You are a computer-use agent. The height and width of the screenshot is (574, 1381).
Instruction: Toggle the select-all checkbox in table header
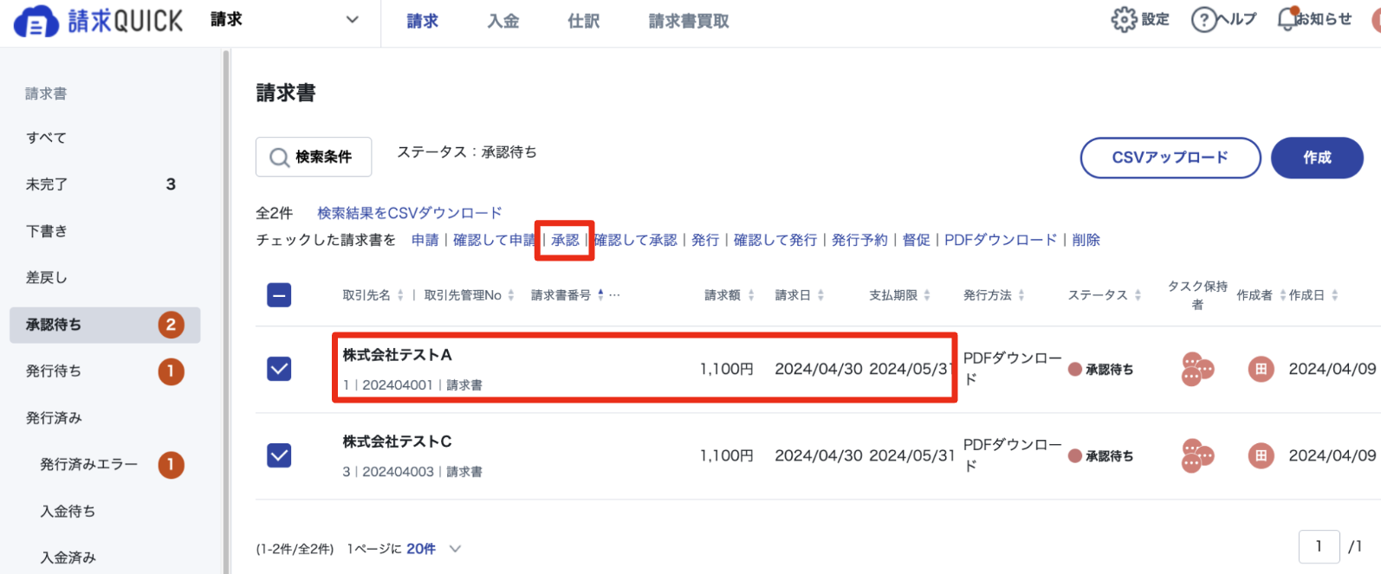(279, 295)
